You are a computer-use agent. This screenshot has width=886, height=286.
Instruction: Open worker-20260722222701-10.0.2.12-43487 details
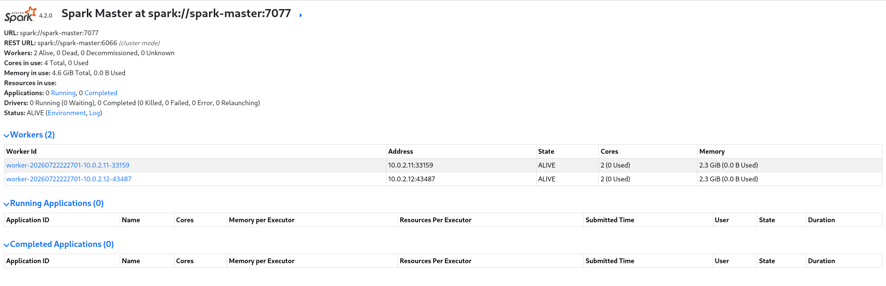pos(69,179)
